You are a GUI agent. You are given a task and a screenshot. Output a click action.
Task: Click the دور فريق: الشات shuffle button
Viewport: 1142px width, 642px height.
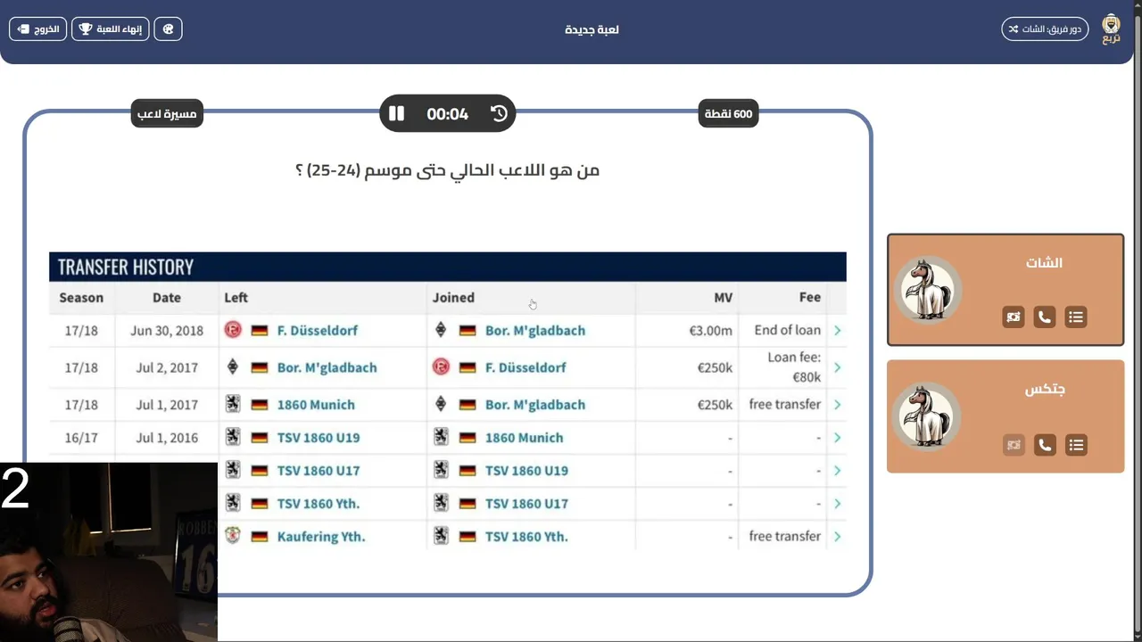[x=1045, y=29]
